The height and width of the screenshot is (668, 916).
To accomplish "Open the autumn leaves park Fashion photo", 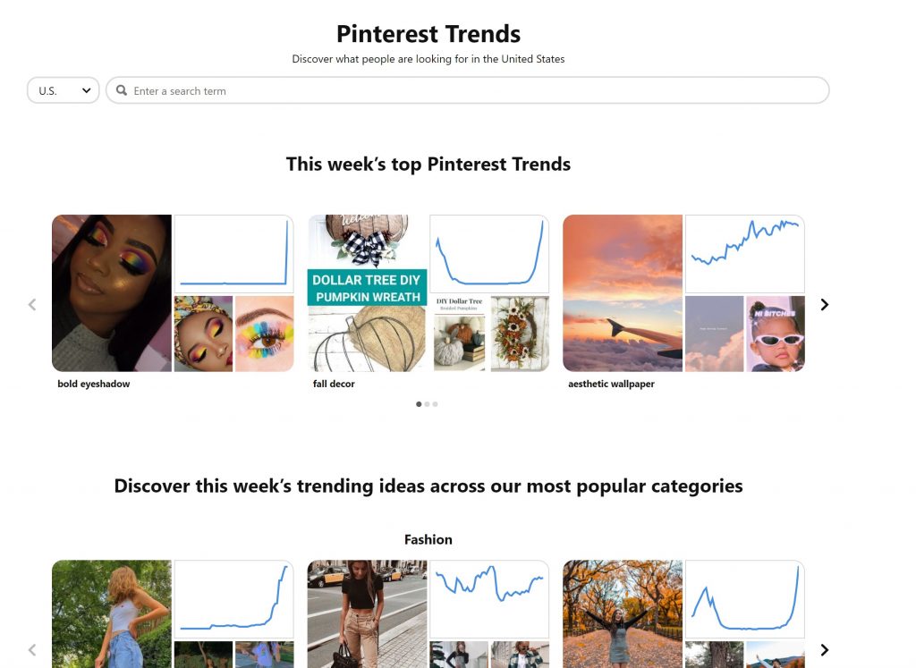I will pyautogui.click(x=623, y=614).
